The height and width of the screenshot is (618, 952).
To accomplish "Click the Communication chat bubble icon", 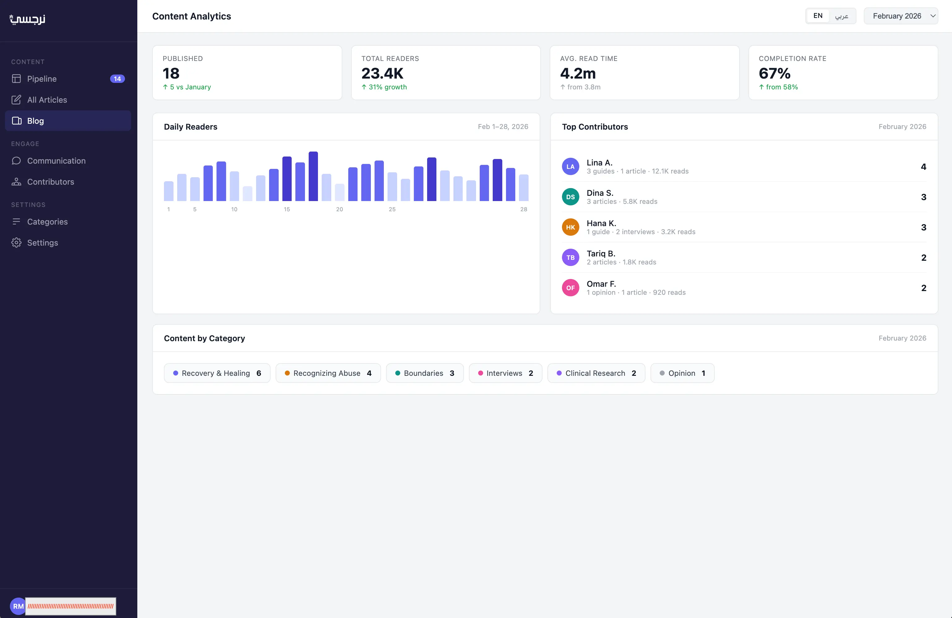I will (16, 161).
